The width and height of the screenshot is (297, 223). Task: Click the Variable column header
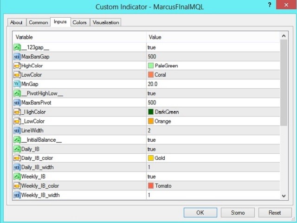[x=79, y=37]
